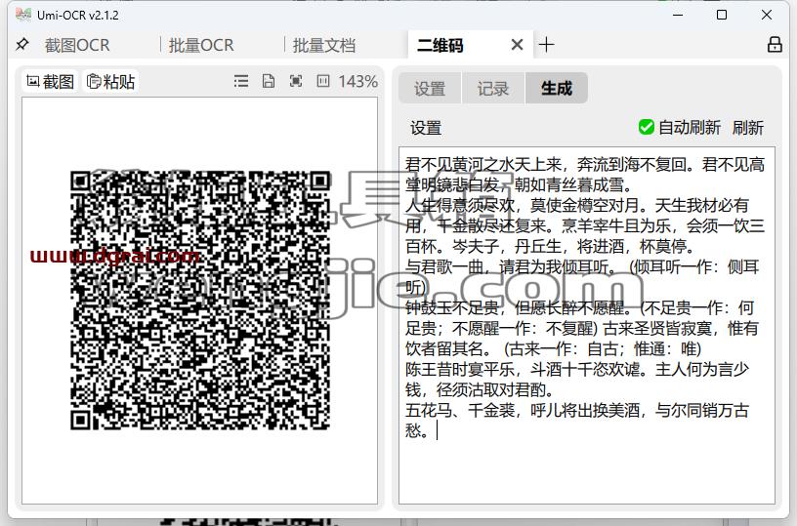Pin the window with the pushpin icon
This screenshot has width=797, height=526.
[21, 45]
